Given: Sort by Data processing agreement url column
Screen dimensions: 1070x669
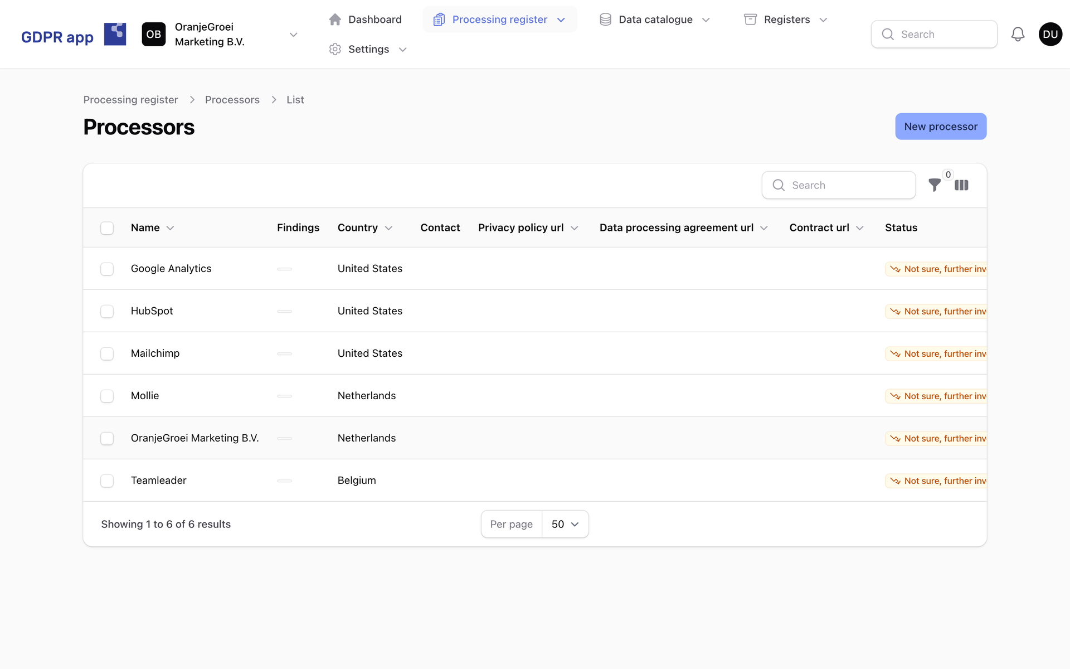Looking at the screenshot, I should pyautogui.click(x=684, y=227).
